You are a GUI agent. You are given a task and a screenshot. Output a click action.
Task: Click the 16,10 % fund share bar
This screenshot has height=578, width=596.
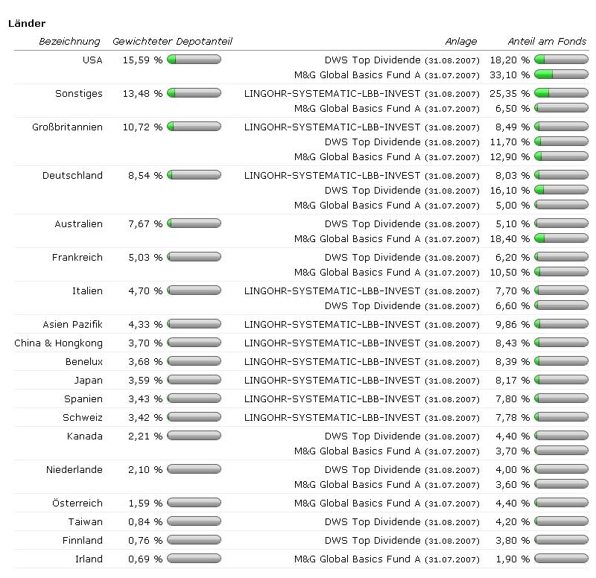pyautogui.click(x=561, y=190)
